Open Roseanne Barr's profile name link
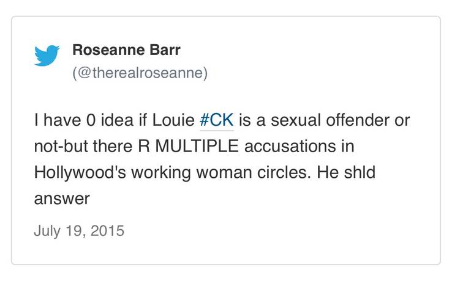Screen dimensions: 452x286 126,50
